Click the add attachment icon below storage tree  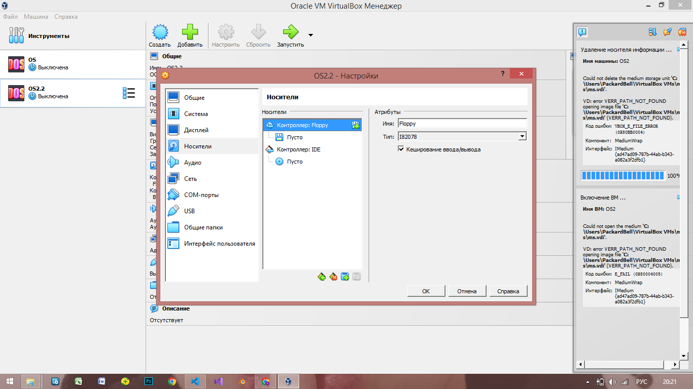point(345,277)
